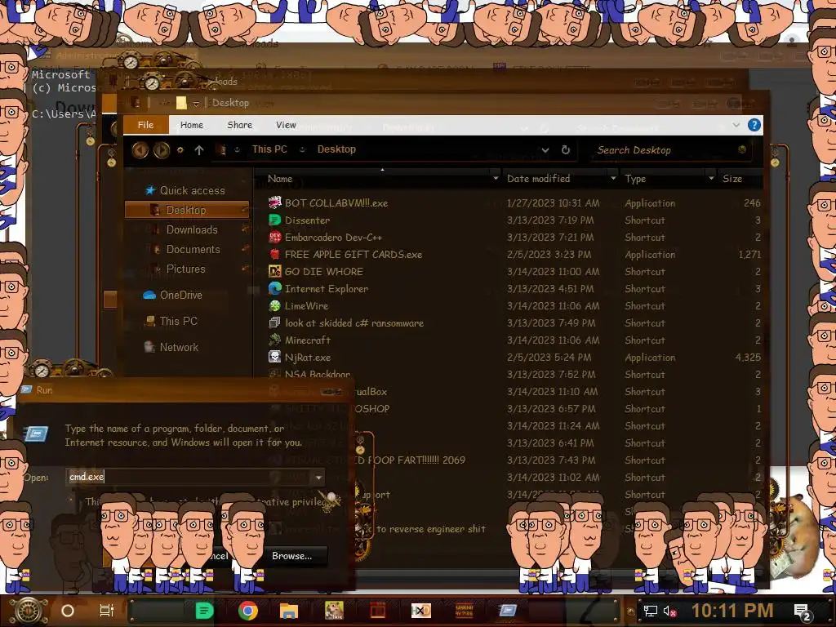Click This PC in the breadcrumb
836x627 pixels.
(x=269, y=149)
